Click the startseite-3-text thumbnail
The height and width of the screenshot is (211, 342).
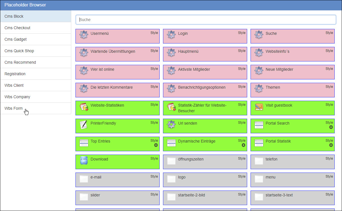click(259, 197)
